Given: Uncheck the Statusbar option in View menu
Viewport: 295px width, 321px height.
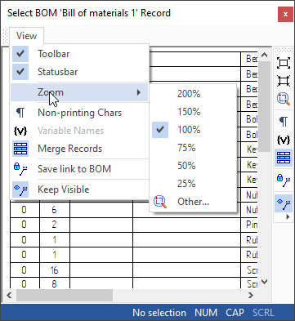Looking at the screenshot, I should click(79, 72).
